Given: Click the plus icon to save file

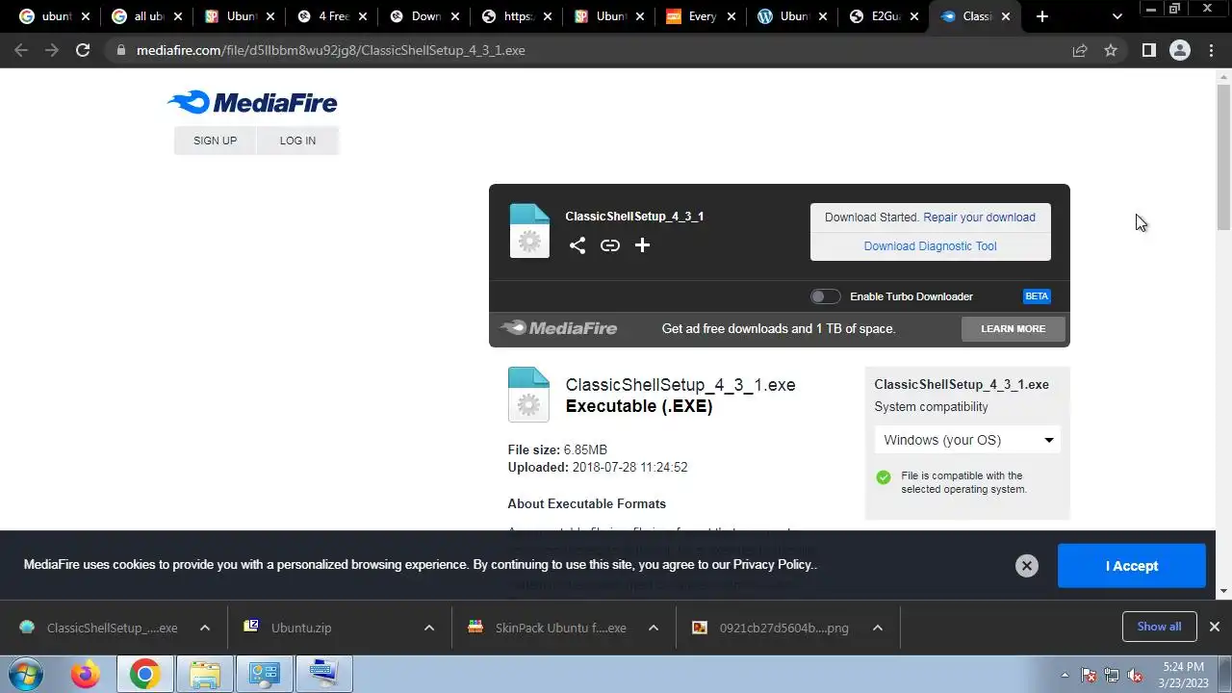Looking at the screenshot, I should [x=642, y=245].
